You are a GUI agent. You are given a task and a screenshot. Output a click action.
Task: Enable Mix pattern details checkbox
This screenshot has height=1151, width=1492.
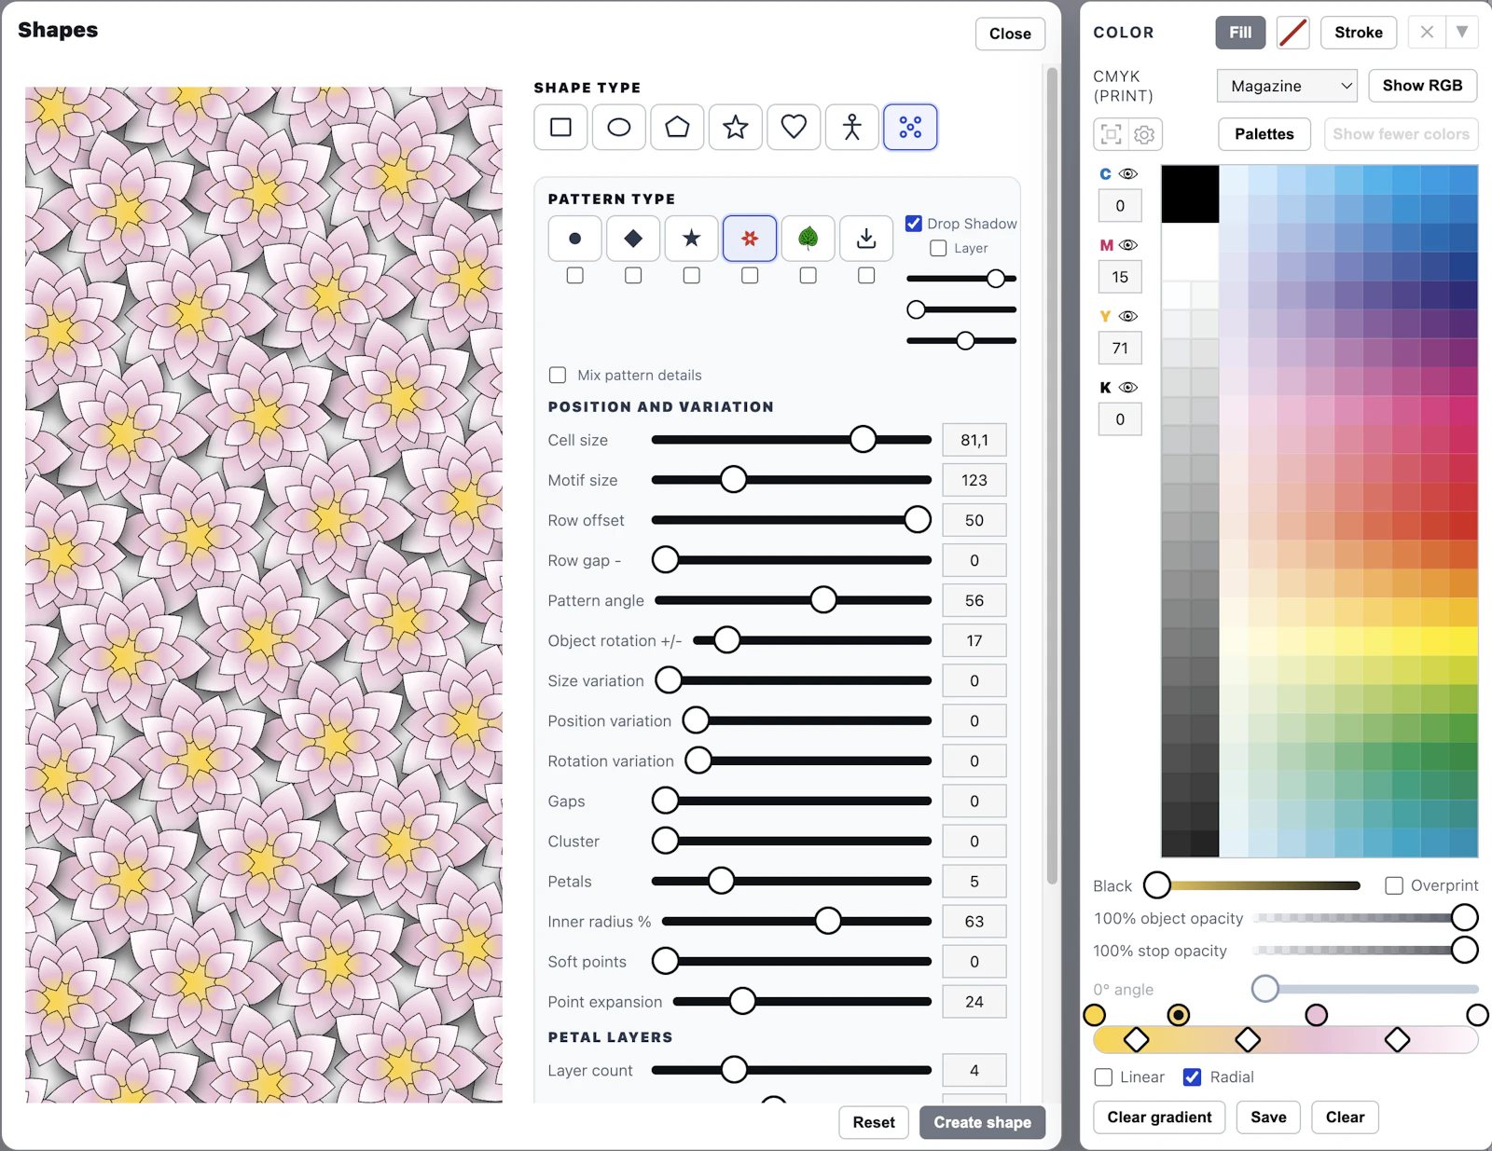pyautogui.click(x=558, y=375)
